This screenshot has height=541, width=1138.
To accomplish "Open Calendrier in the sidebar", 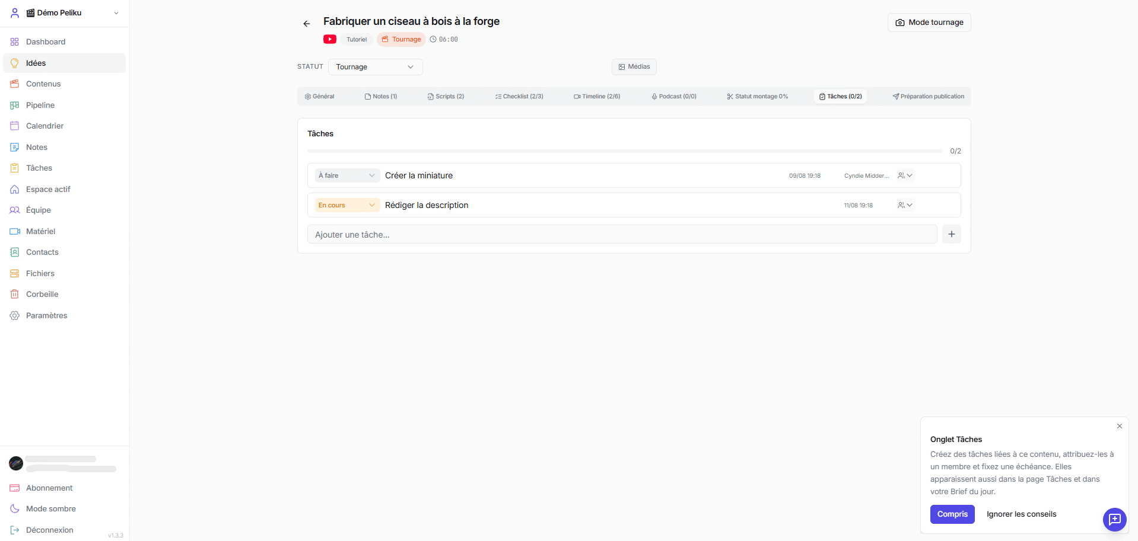I will tap(65, 126).
